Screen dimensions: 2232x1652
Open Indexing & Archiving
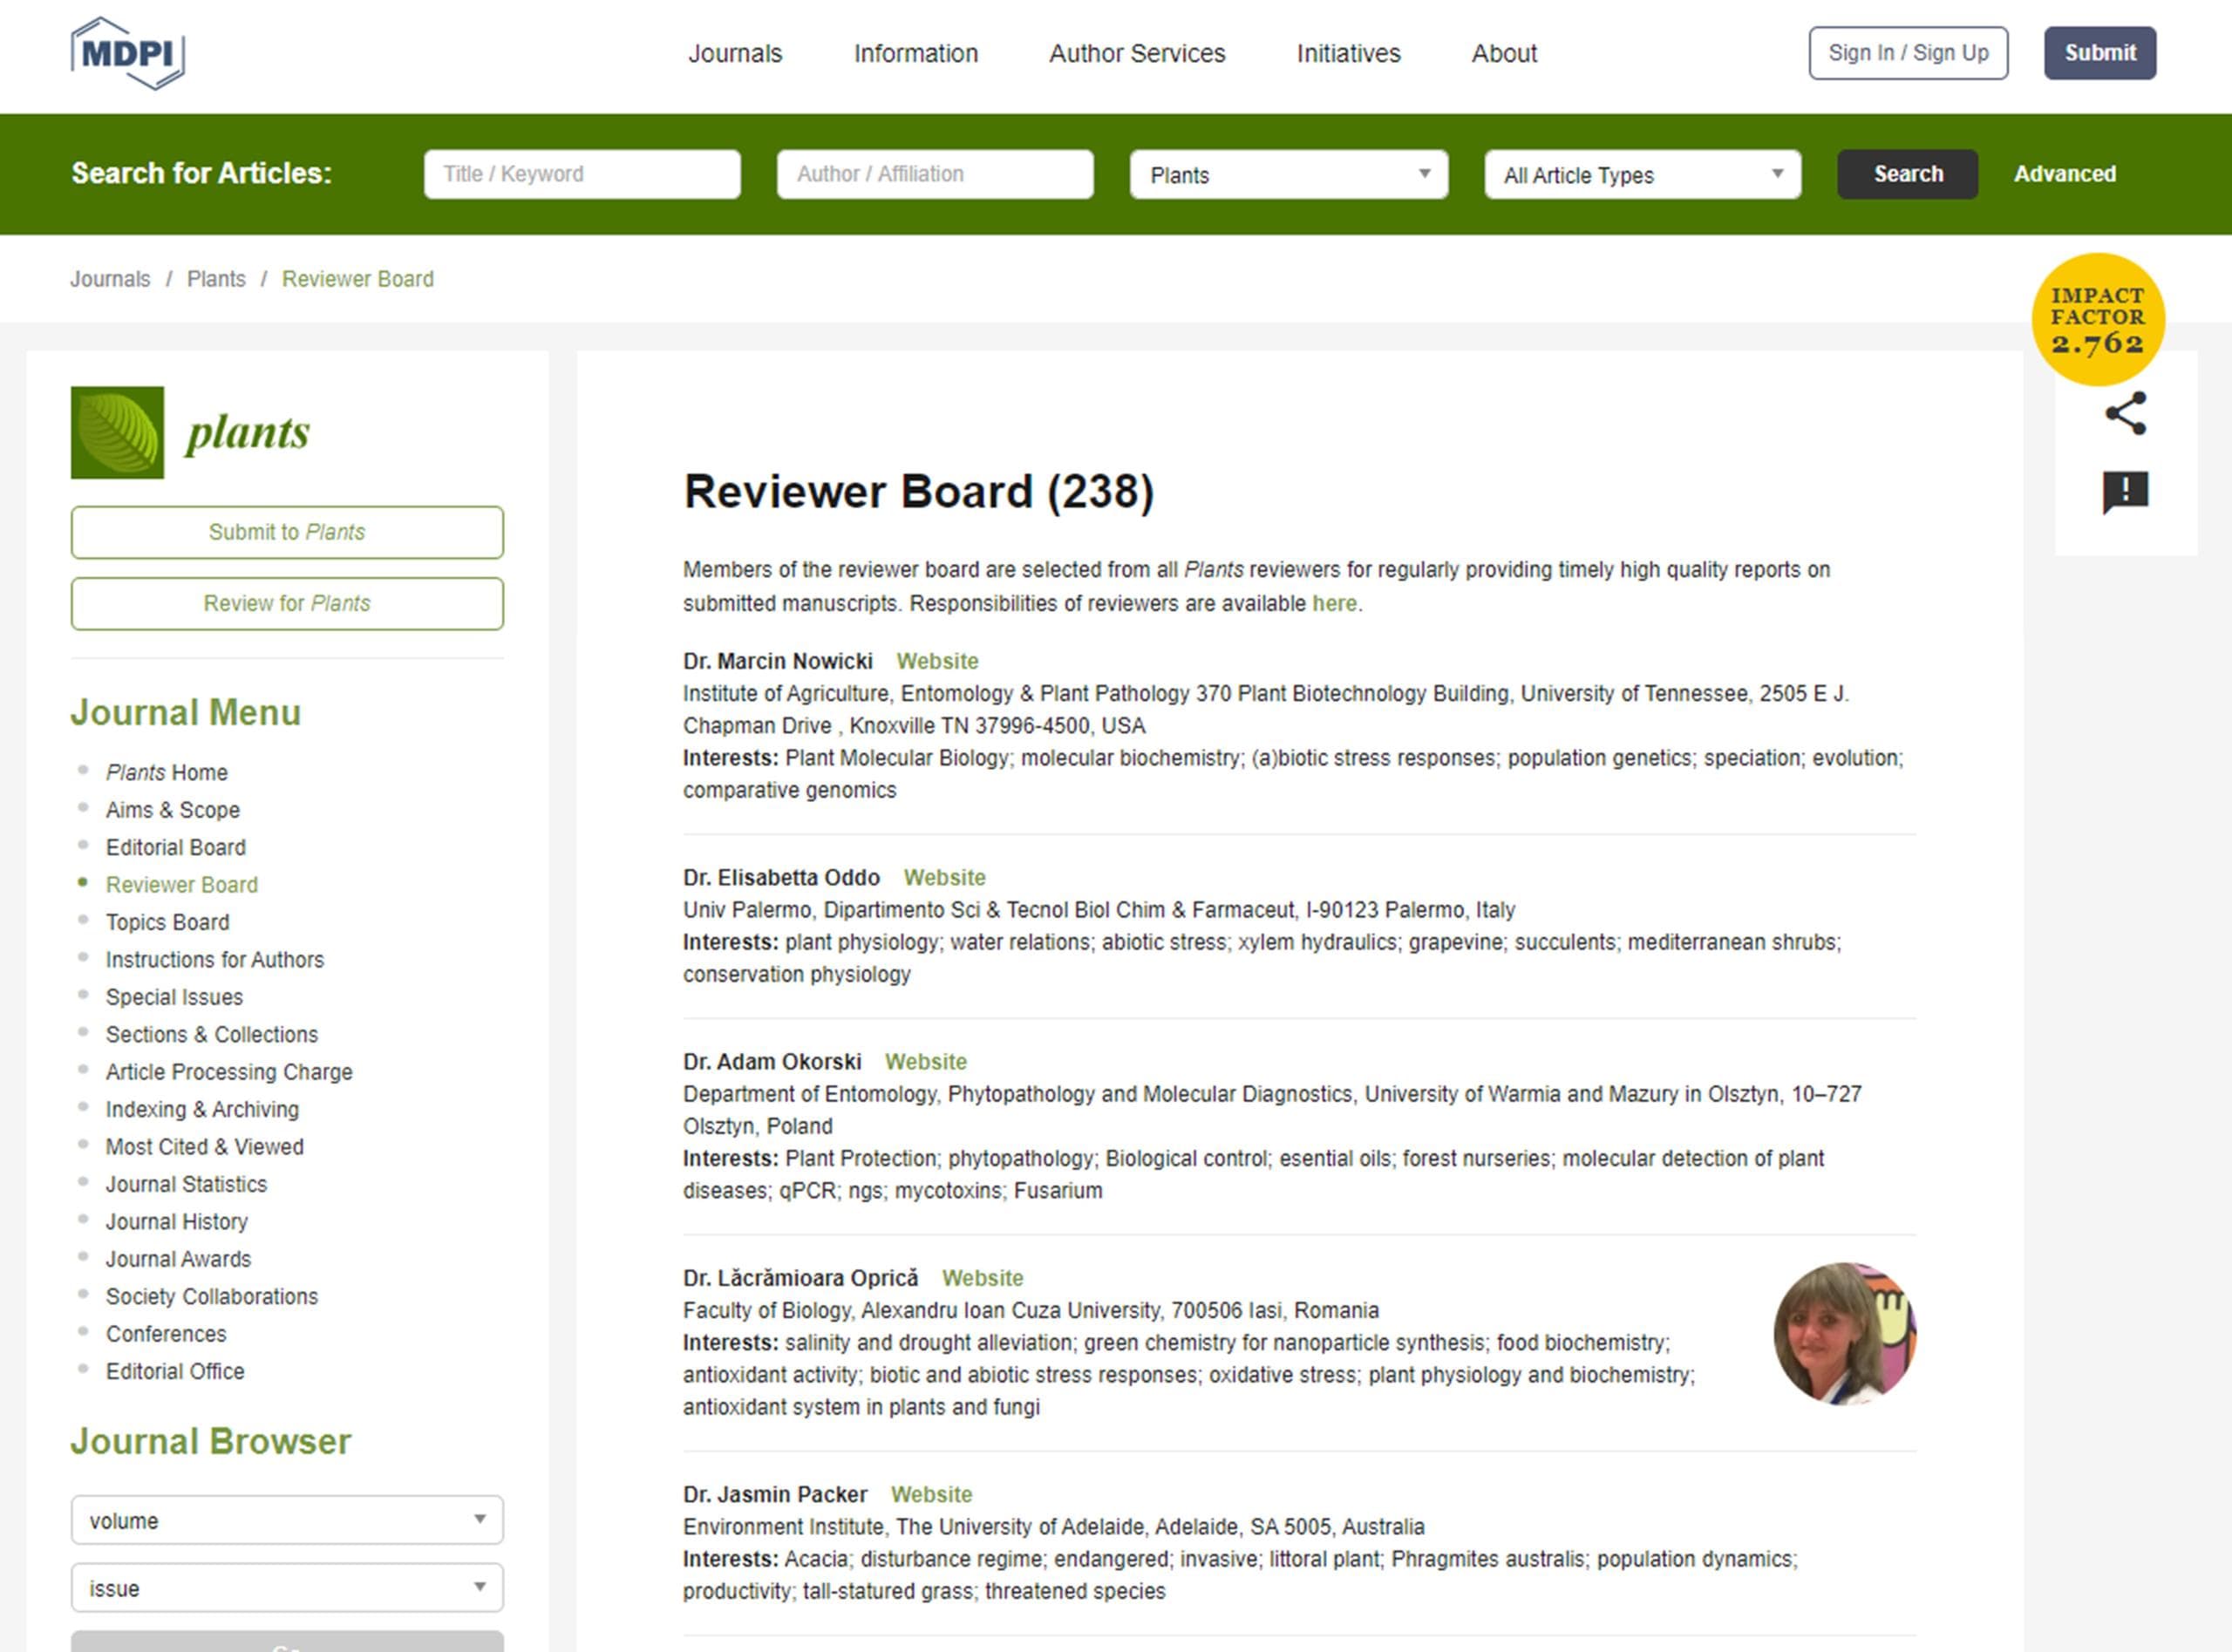203,1110
